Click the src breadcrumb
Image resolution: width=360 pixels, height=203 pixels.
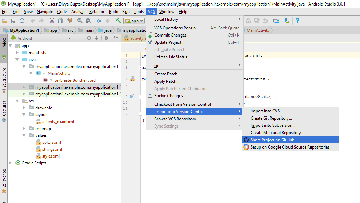[68, 30]
